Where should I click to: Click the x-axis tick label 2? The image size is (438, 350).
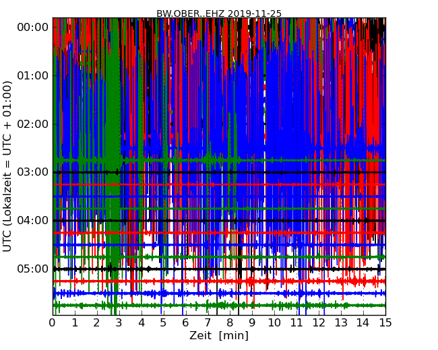pos(96,323)
